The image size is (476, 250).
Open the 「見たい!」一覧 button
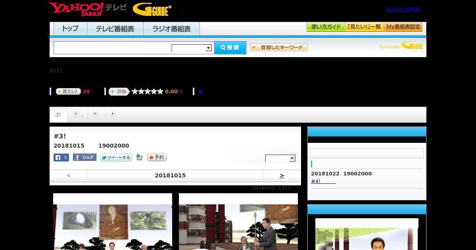364,27
